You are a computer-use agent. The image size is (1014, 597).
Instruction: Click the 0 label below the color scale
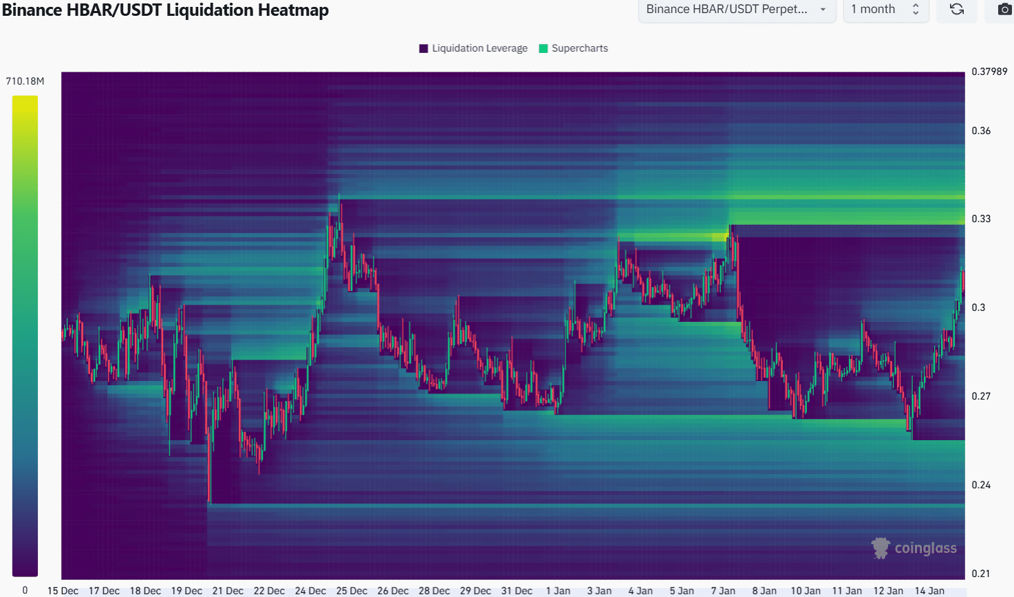[25, 590]
